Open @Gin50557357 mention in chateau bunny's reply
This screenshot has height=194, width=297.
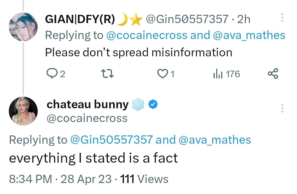pyautogui.click(x=111, y=140)
